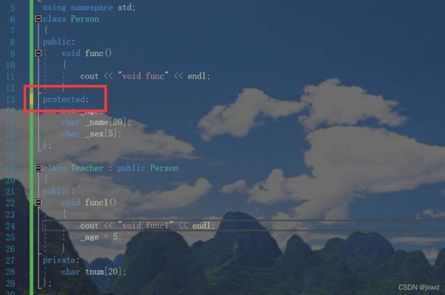Click char _name[20] declaration

coord(97,123)
